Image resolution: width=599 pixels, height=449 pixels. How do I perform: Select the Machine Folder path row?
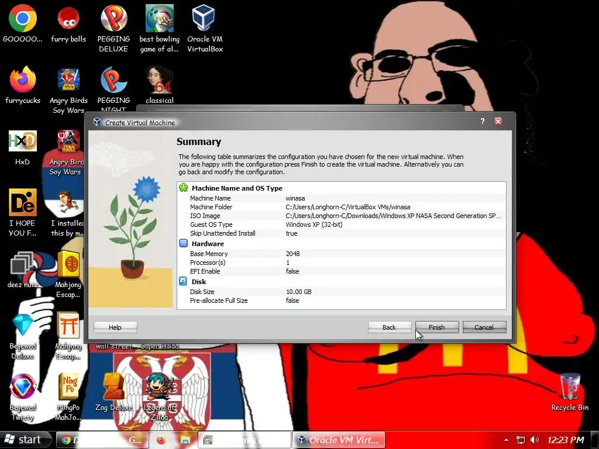coord(342,207)
